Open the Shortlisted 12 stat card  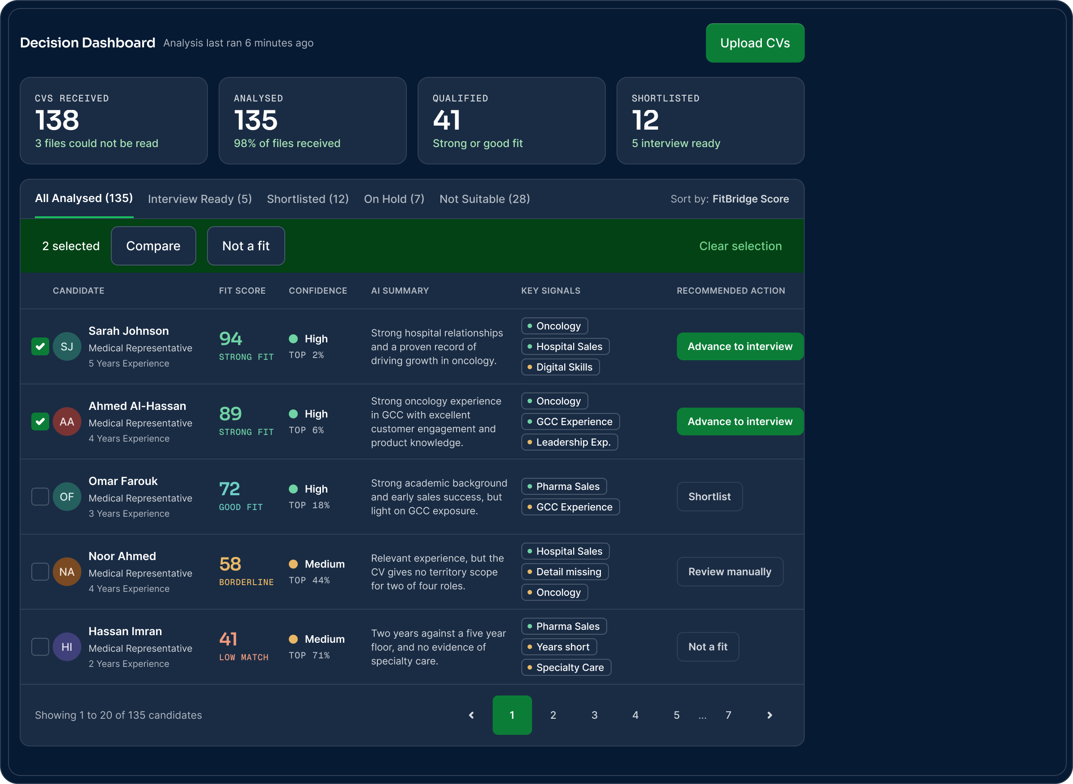pos(710,121)
